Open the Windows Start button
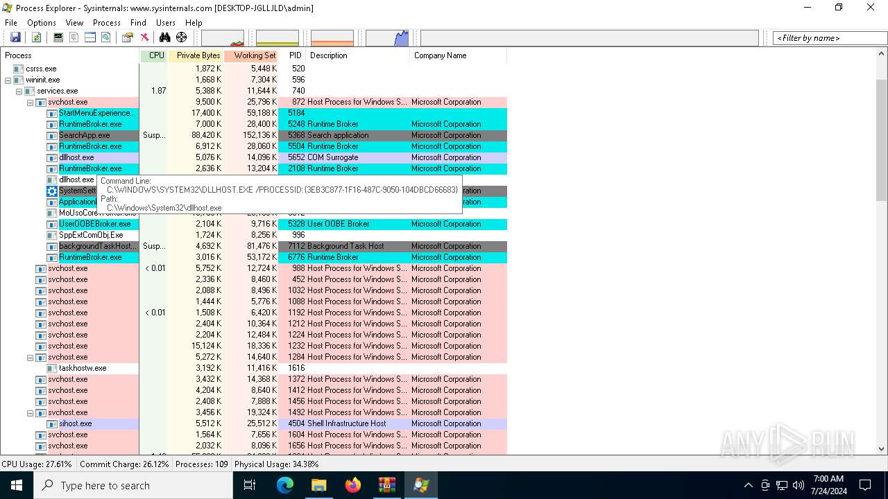 pos(17,485)
